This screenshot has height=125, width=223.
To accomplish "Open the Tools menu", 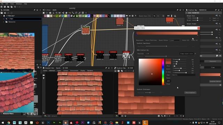I will (x=12, y=4).
